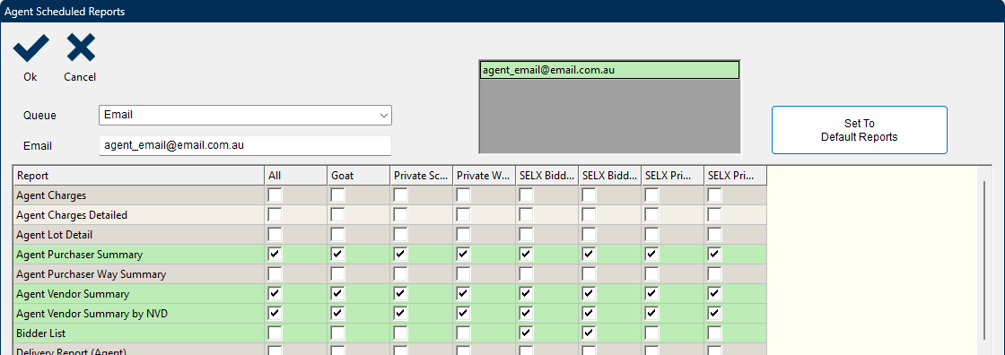Click into the Email address input field
Image resolution: width=1005 pixels, height=355 pixels.
(245, 145)
